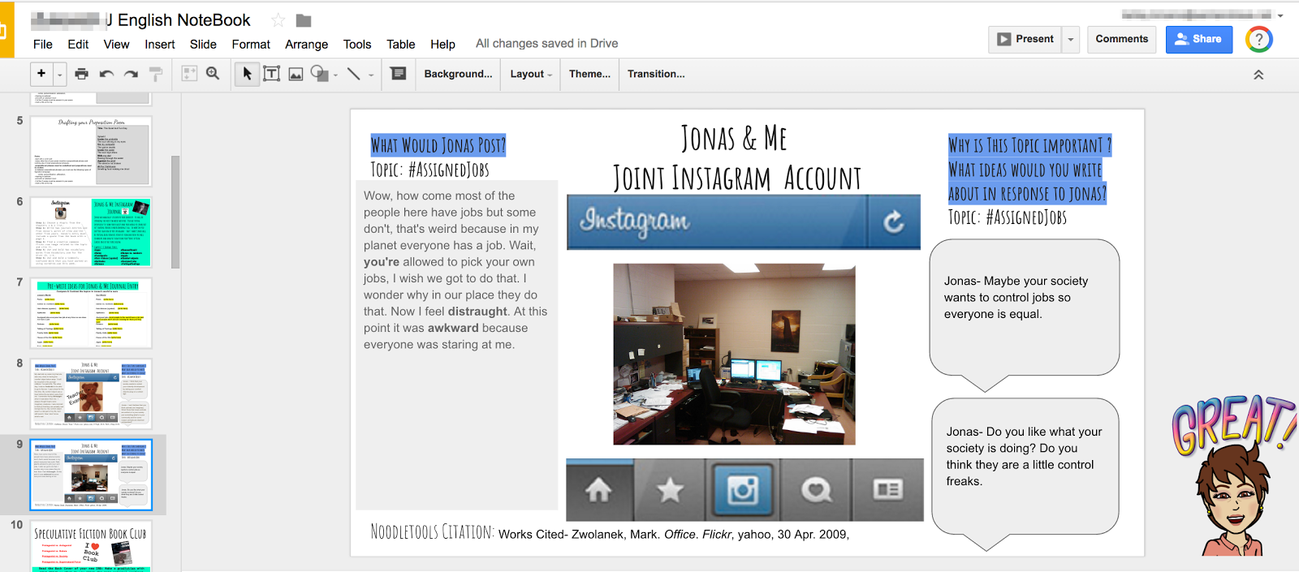Click the paint format roller icon
Image resolution: width=1299 pixels, height=572 pixels.
click(156, 74)
